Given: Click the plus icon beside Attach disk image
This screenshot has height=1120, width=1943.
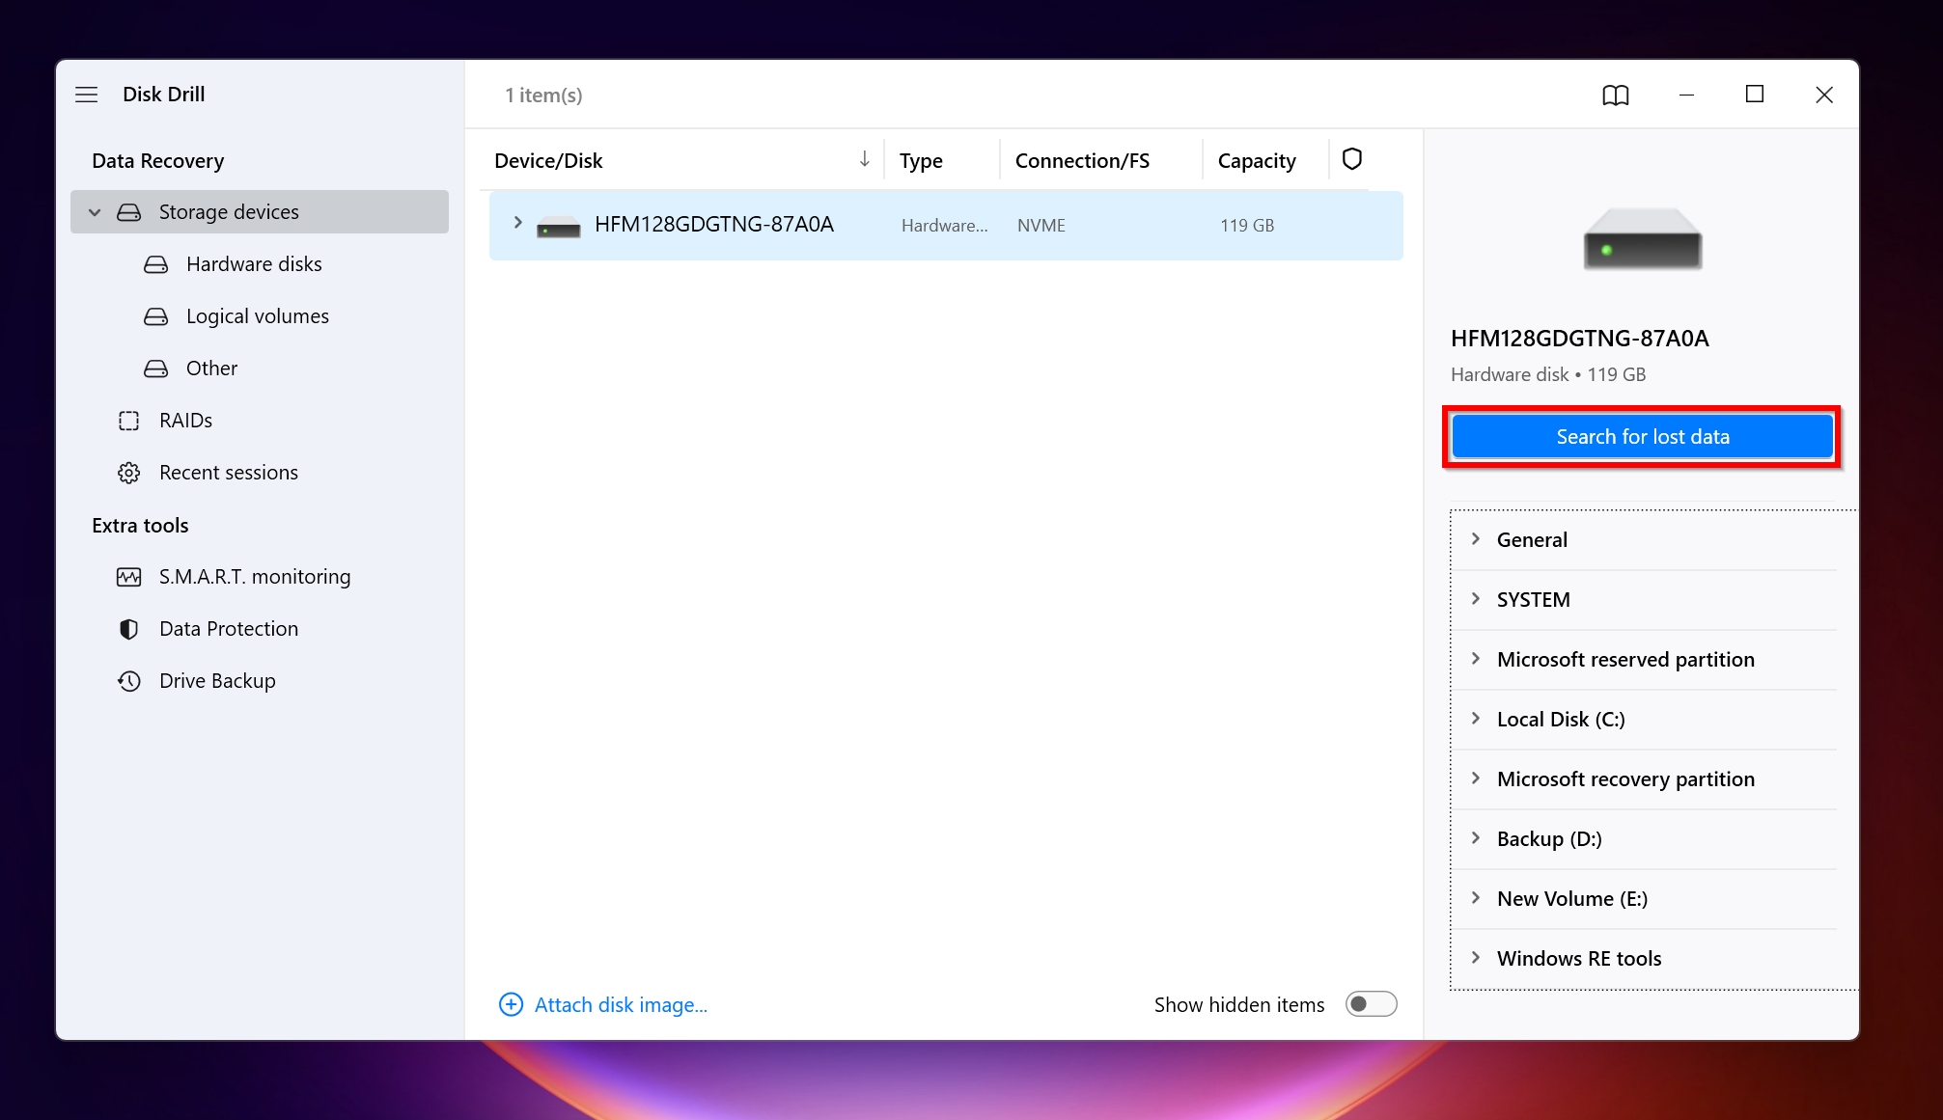Looking at the screenshot, I should [511, 1004].
